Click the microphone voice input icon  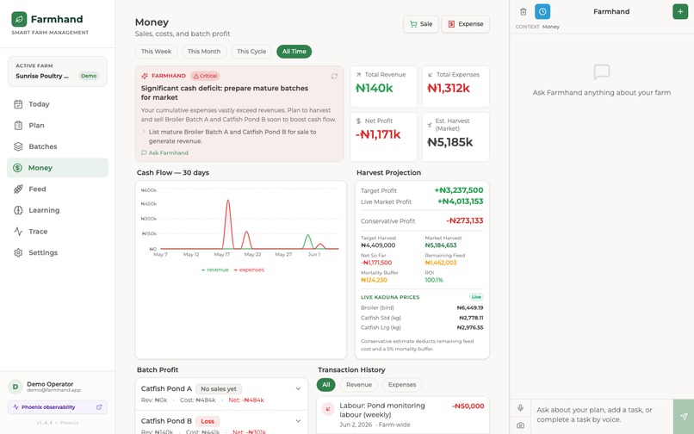tap(520, 408)
